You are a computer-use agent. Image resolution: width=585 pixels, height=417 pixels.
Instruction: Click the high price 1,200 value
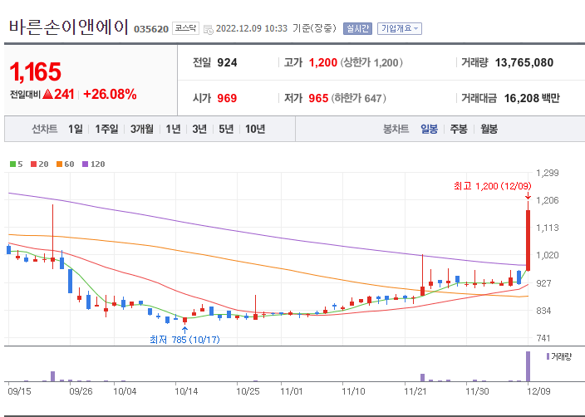(323, 62)
